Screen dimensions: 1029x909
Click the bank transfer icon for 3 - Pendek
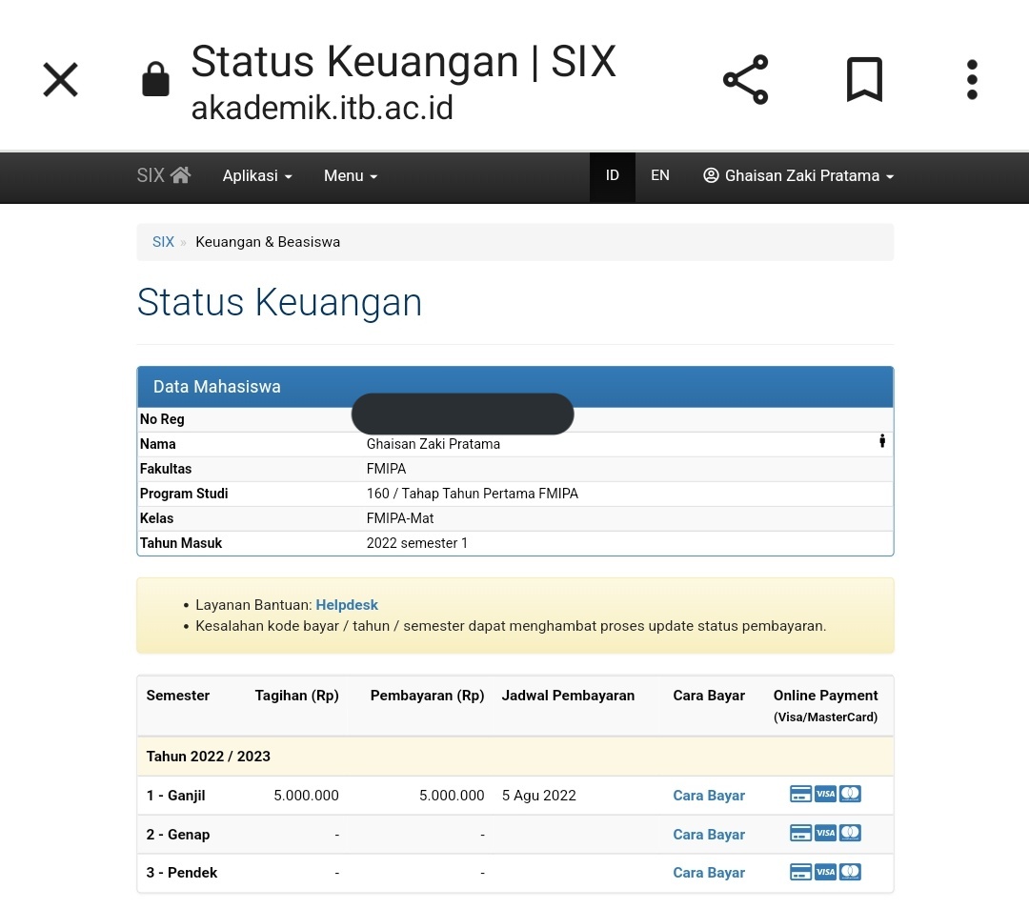(x=800, y=872)
